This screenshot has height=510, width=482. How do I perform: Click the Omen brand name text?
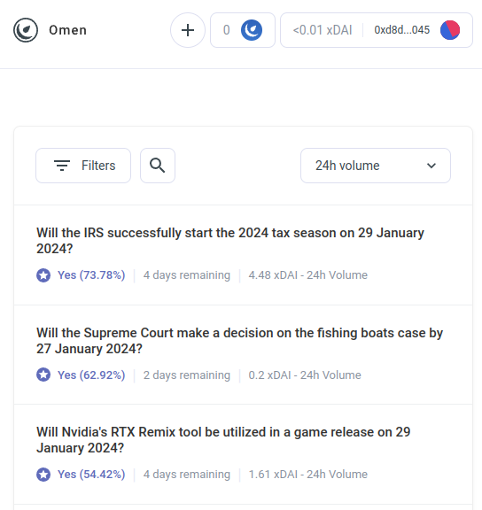(67, 30)
